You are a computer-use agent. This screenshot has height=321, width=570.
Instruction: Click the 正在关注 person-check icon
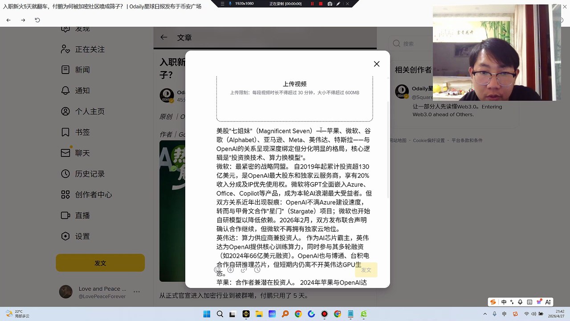pos(65,49)
